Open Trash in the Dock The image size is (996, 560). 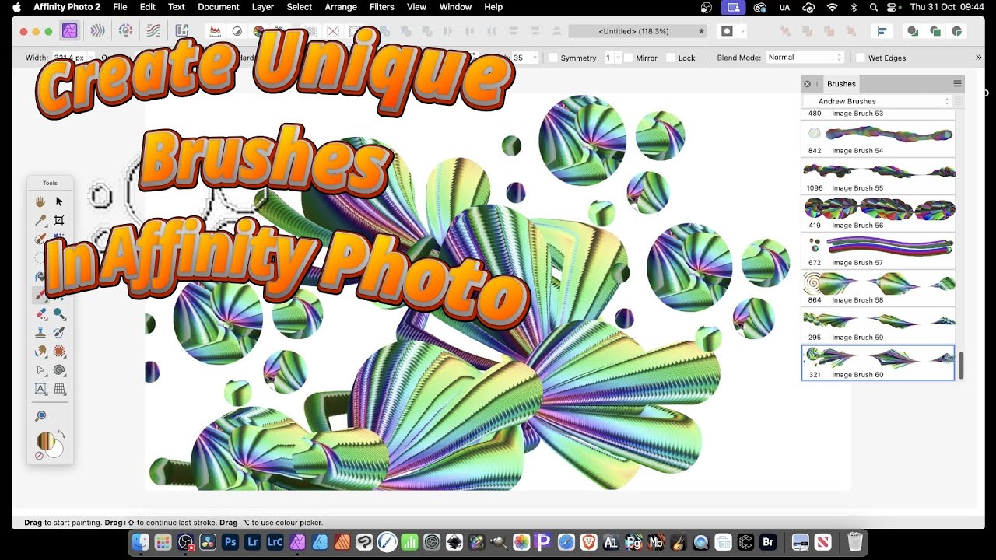click(x=855, y=542)
